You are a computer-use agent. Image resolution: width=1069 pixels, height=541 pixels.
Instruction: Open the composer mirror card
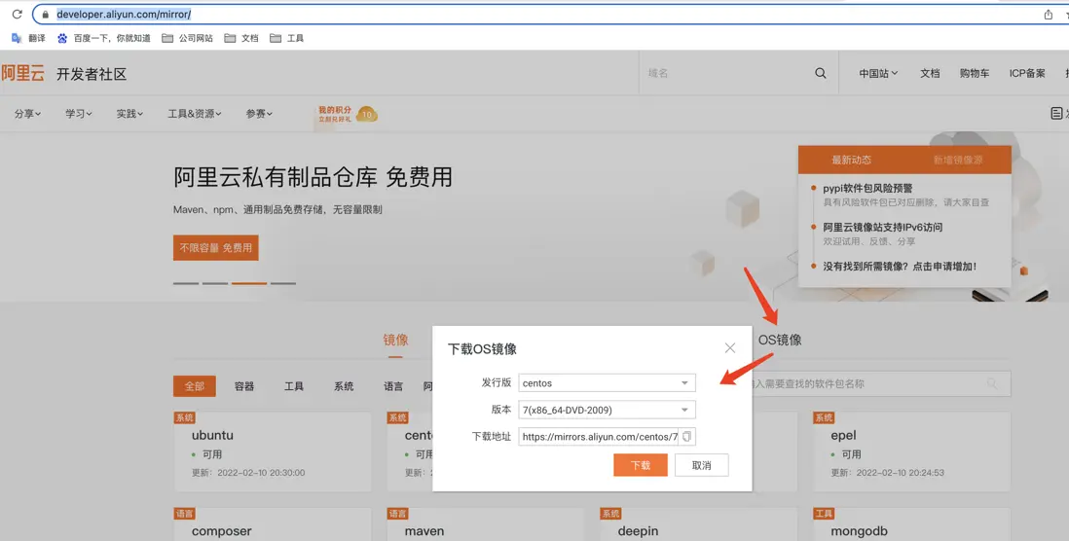coord(273,523)
